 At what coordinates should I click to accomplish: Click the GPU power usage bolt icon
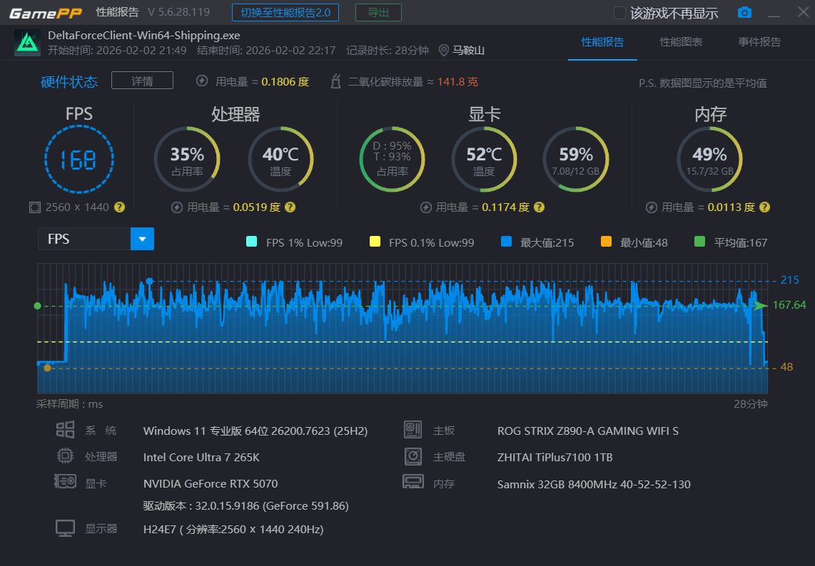coord(425,207)
